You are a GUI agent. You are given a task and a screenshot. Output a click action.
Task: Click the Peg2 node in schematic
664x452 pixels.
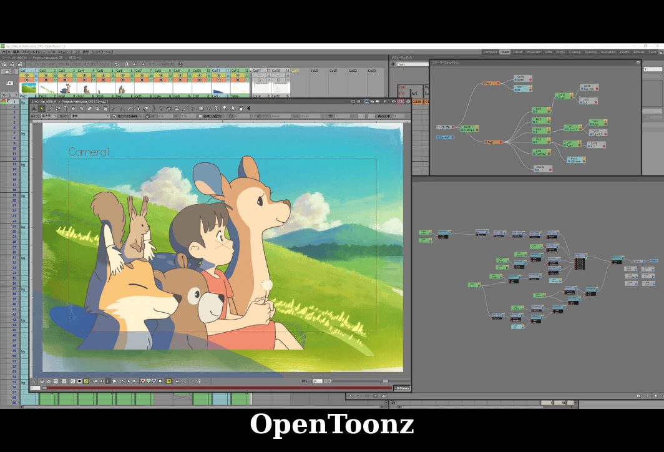tap(491, 83)
